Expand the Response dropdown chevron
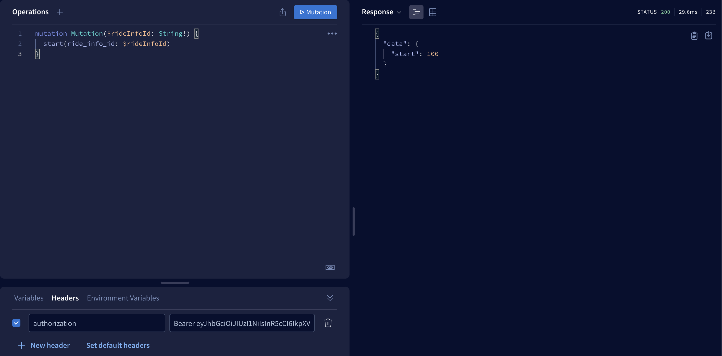 (399, 12)
